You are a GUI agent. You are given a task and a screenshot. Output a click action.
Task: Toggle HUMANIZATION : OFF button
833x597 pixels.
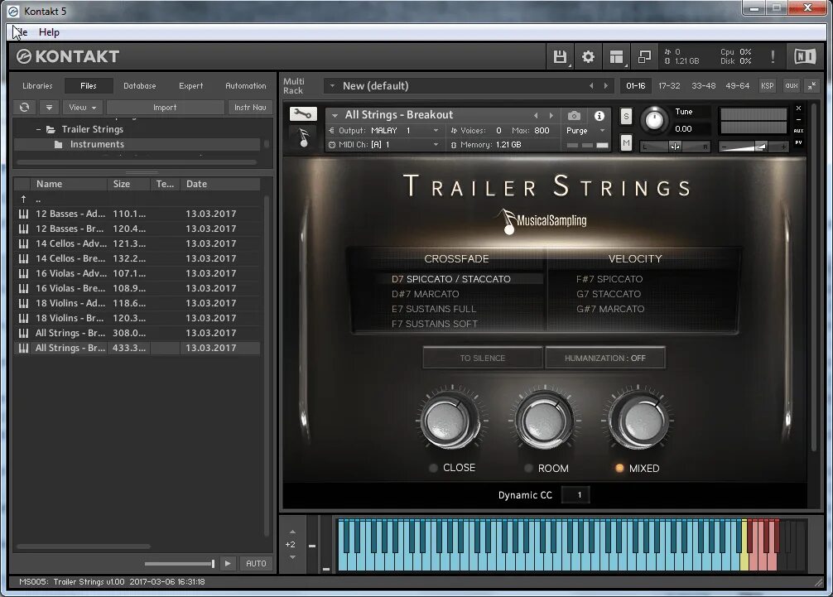[605, 358]
